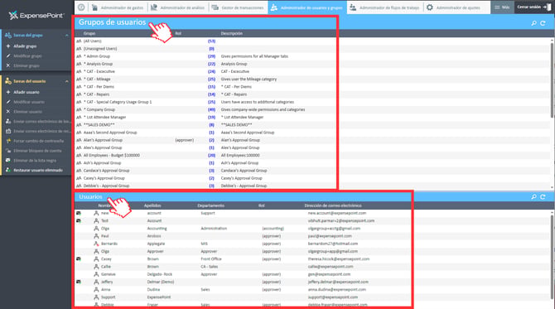Search user groups with the magnifier icon
555x309 pixels.
click(x=533, y=23)
